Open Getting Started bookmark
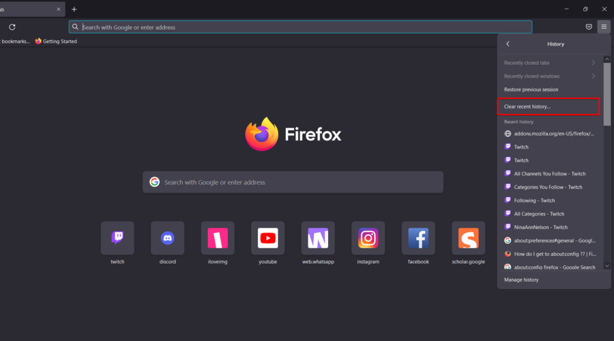 56,41
